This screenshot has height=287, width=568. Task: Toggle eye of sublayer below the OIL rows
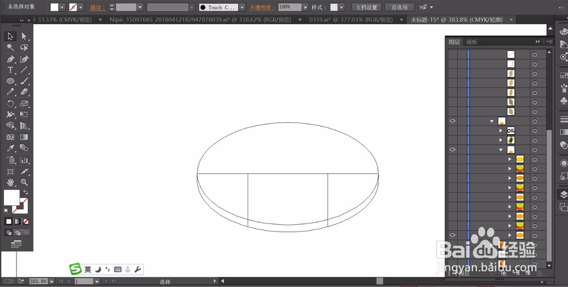(453, 150)
